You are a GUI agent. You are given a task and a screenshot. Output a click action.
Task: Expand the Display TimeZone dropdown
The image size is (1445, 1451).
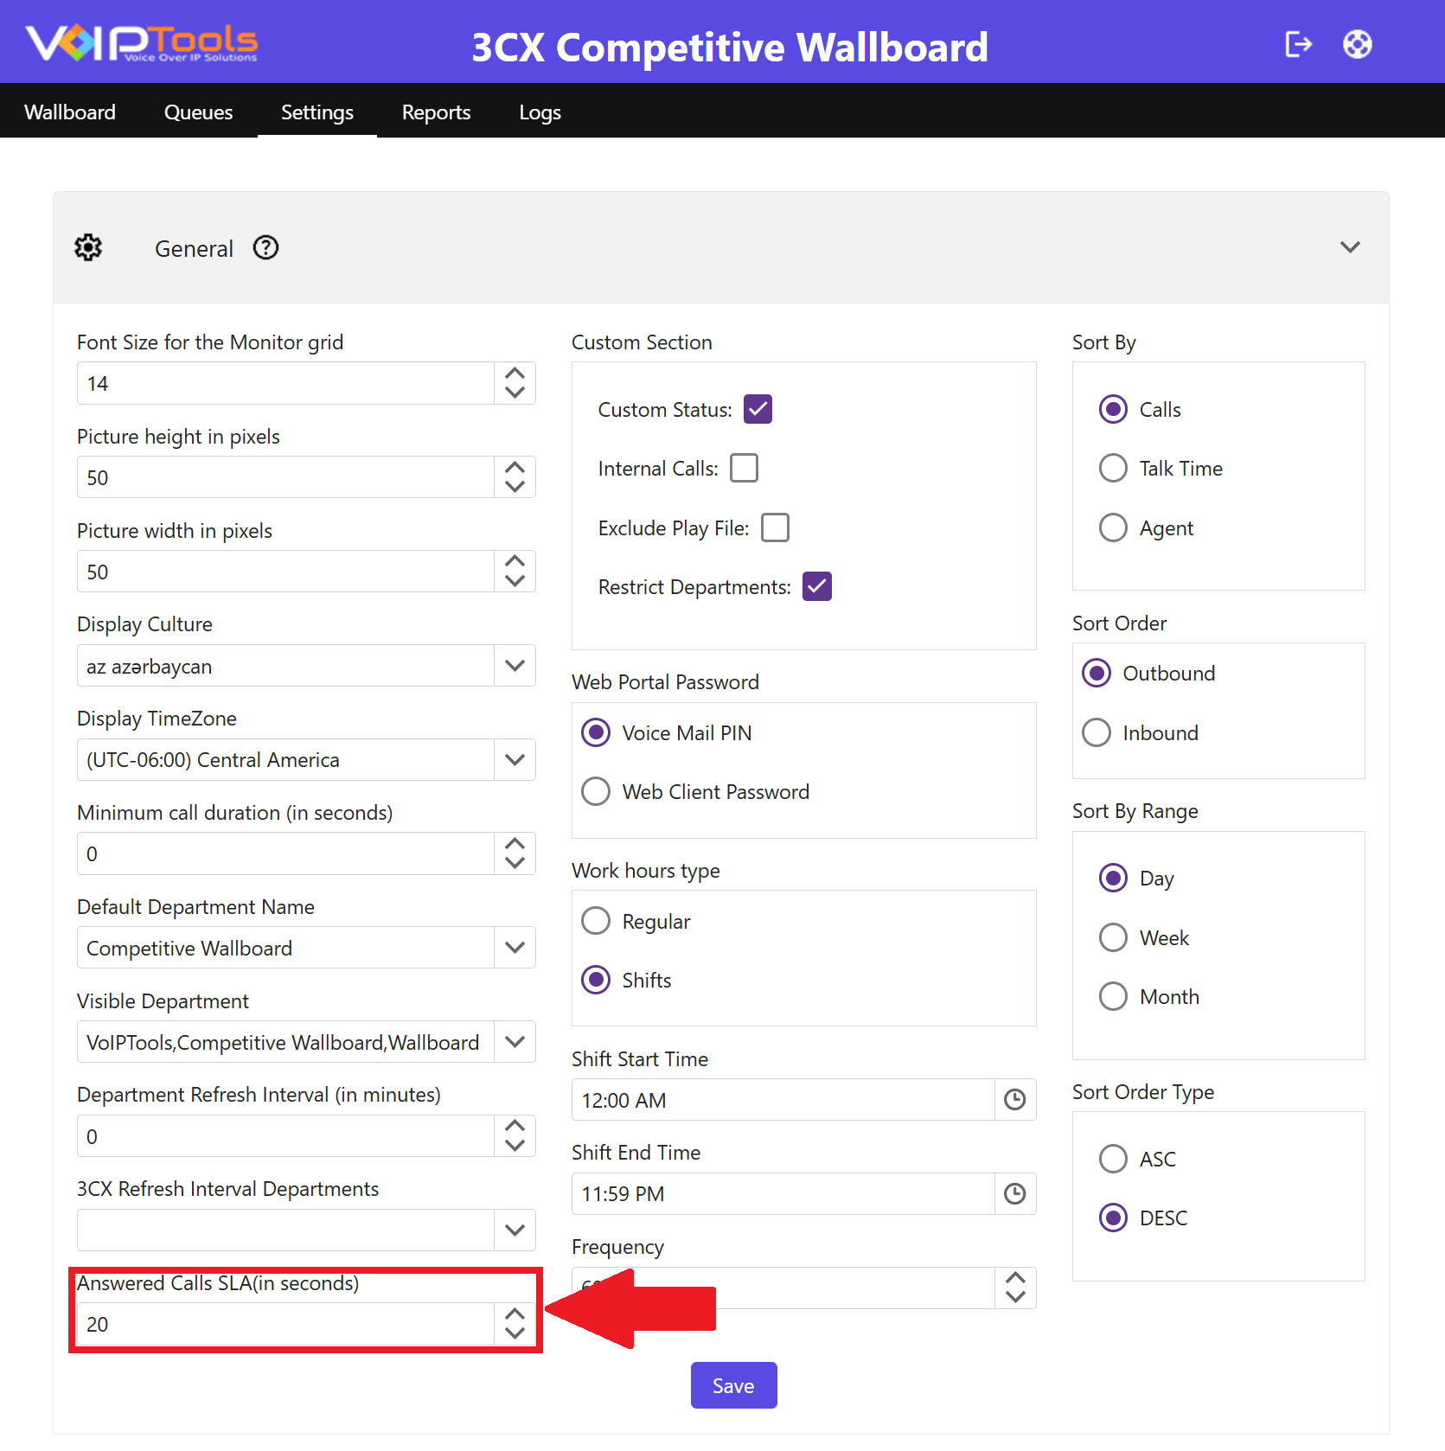click(x=306, y=759)
